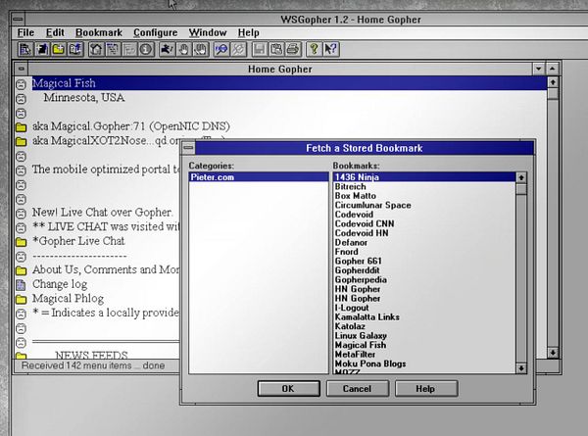Click bookmarks list scroll down arrow
This screenshot has width=588, height=436.
[x=521, y=368]
